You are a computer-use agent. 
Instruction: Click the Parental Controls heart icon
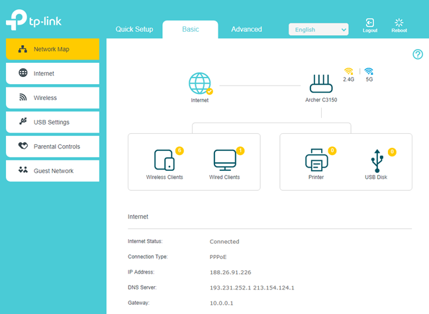[x=23, y=146]
